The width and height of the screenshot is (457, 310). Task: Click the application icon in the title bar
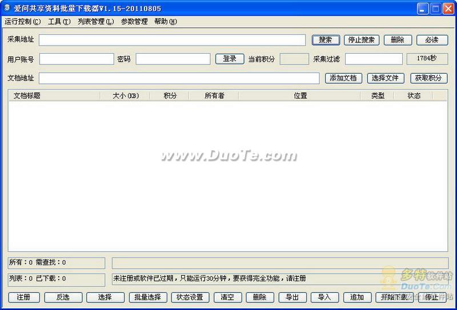pos(7,8)
